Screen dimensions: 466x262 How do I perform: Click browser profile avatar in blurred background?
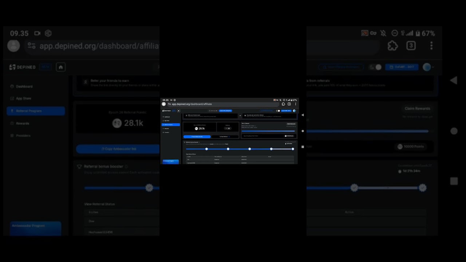coord(13,46)
